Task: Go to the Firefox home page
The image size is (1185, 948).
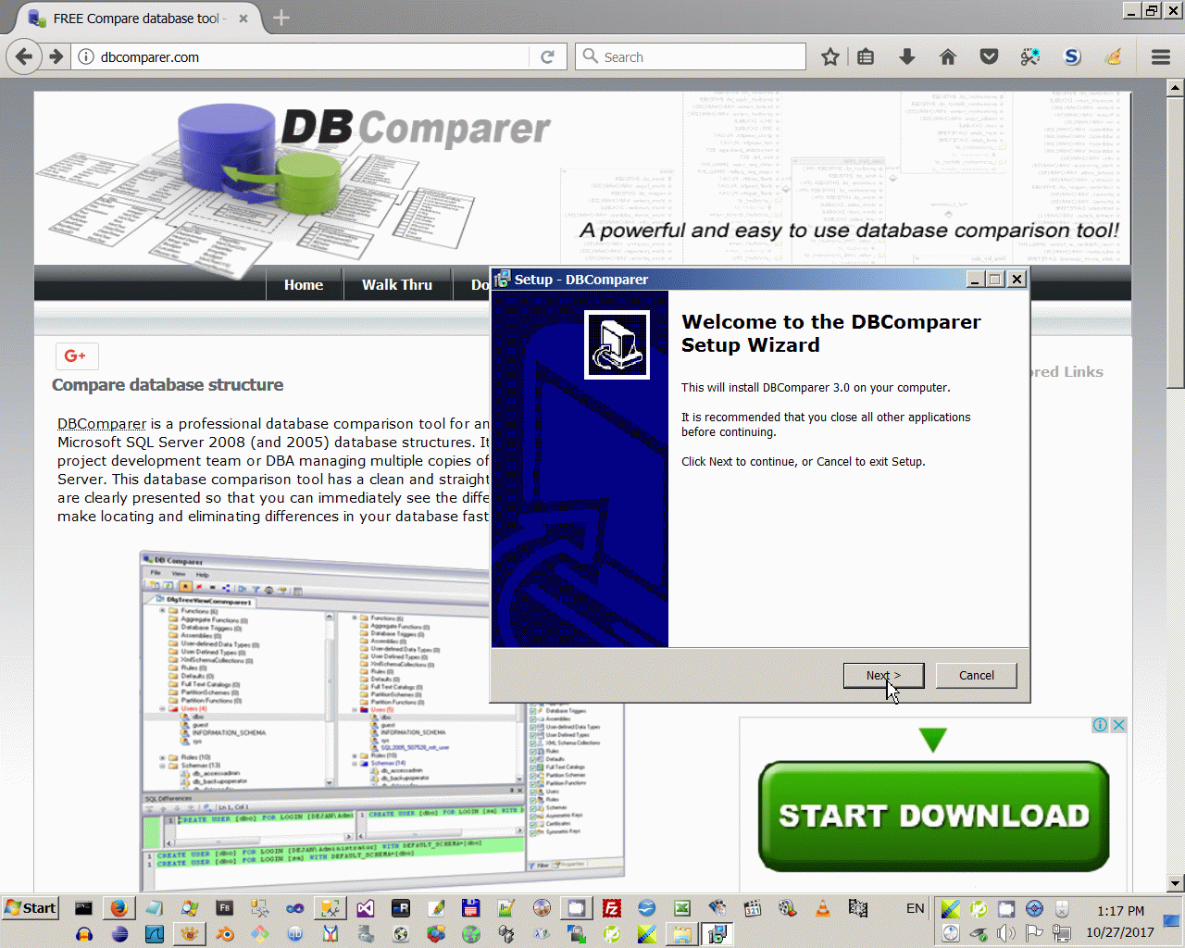Action: pos(948,56)
